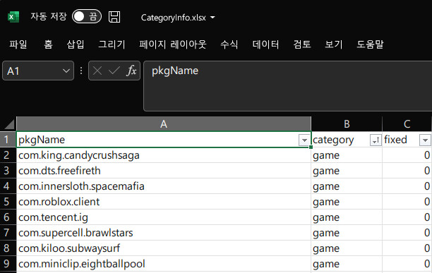The height and width of the screenshot is (273, 432).
Task: Click the Save floppy disk icon
Action: point(114,17)
